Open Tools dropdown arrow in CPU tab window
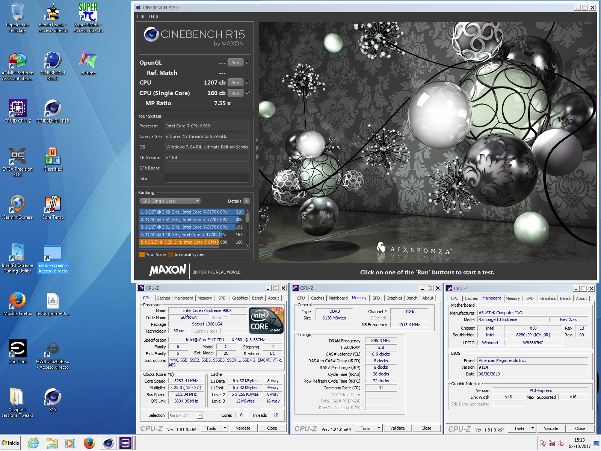The image size is (601, 451). coord(225,428)
